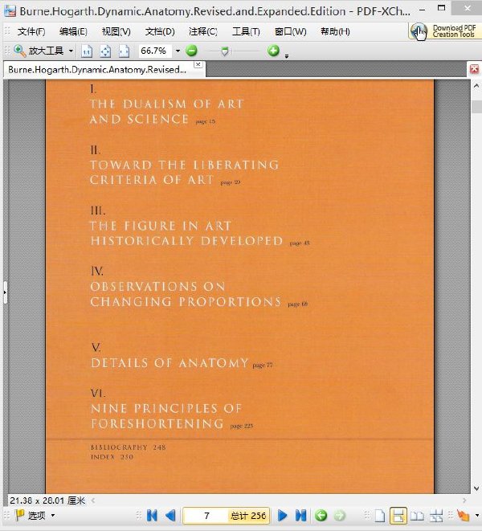This screenshot has width=482, height=531.
Task: Click the fit page icon
Action: pyautogui.click(x=105, y=51)
